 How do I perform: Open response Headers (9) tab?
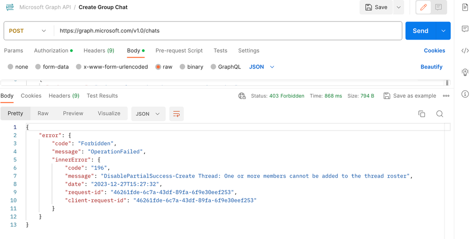[x=64, y=96]
